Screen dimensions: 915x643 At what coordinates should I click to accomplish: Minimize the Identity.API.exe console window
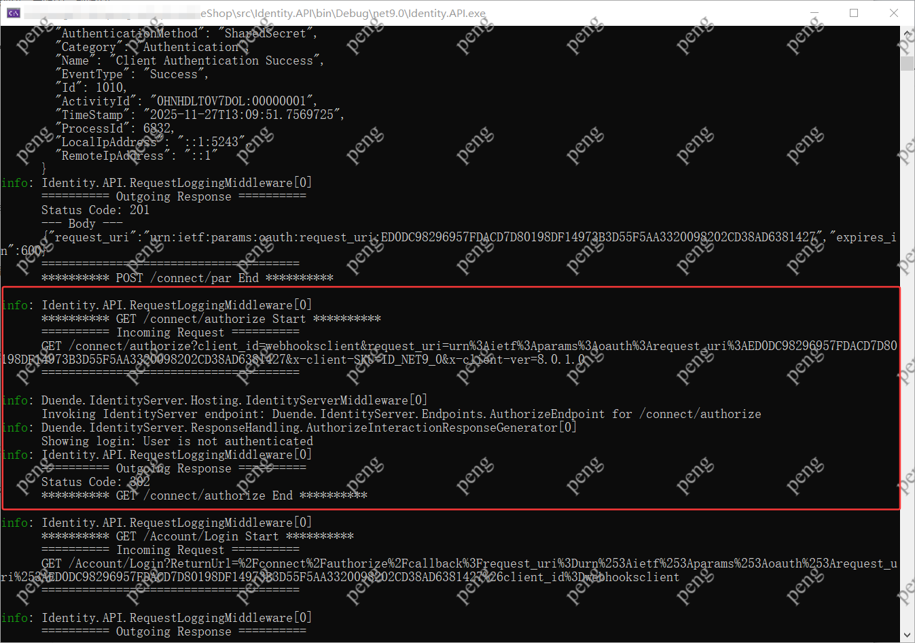[x=814, y=13]
